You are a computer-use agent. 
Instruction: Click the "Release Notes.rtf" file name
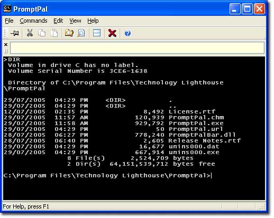[205, 140]
